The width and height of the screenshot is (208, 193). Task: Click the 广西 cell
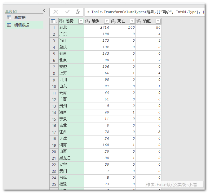pos(71,99)
